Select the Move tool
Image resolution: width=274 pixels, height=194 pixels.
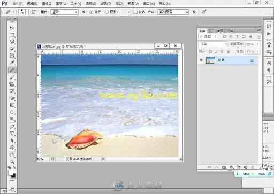12,28
